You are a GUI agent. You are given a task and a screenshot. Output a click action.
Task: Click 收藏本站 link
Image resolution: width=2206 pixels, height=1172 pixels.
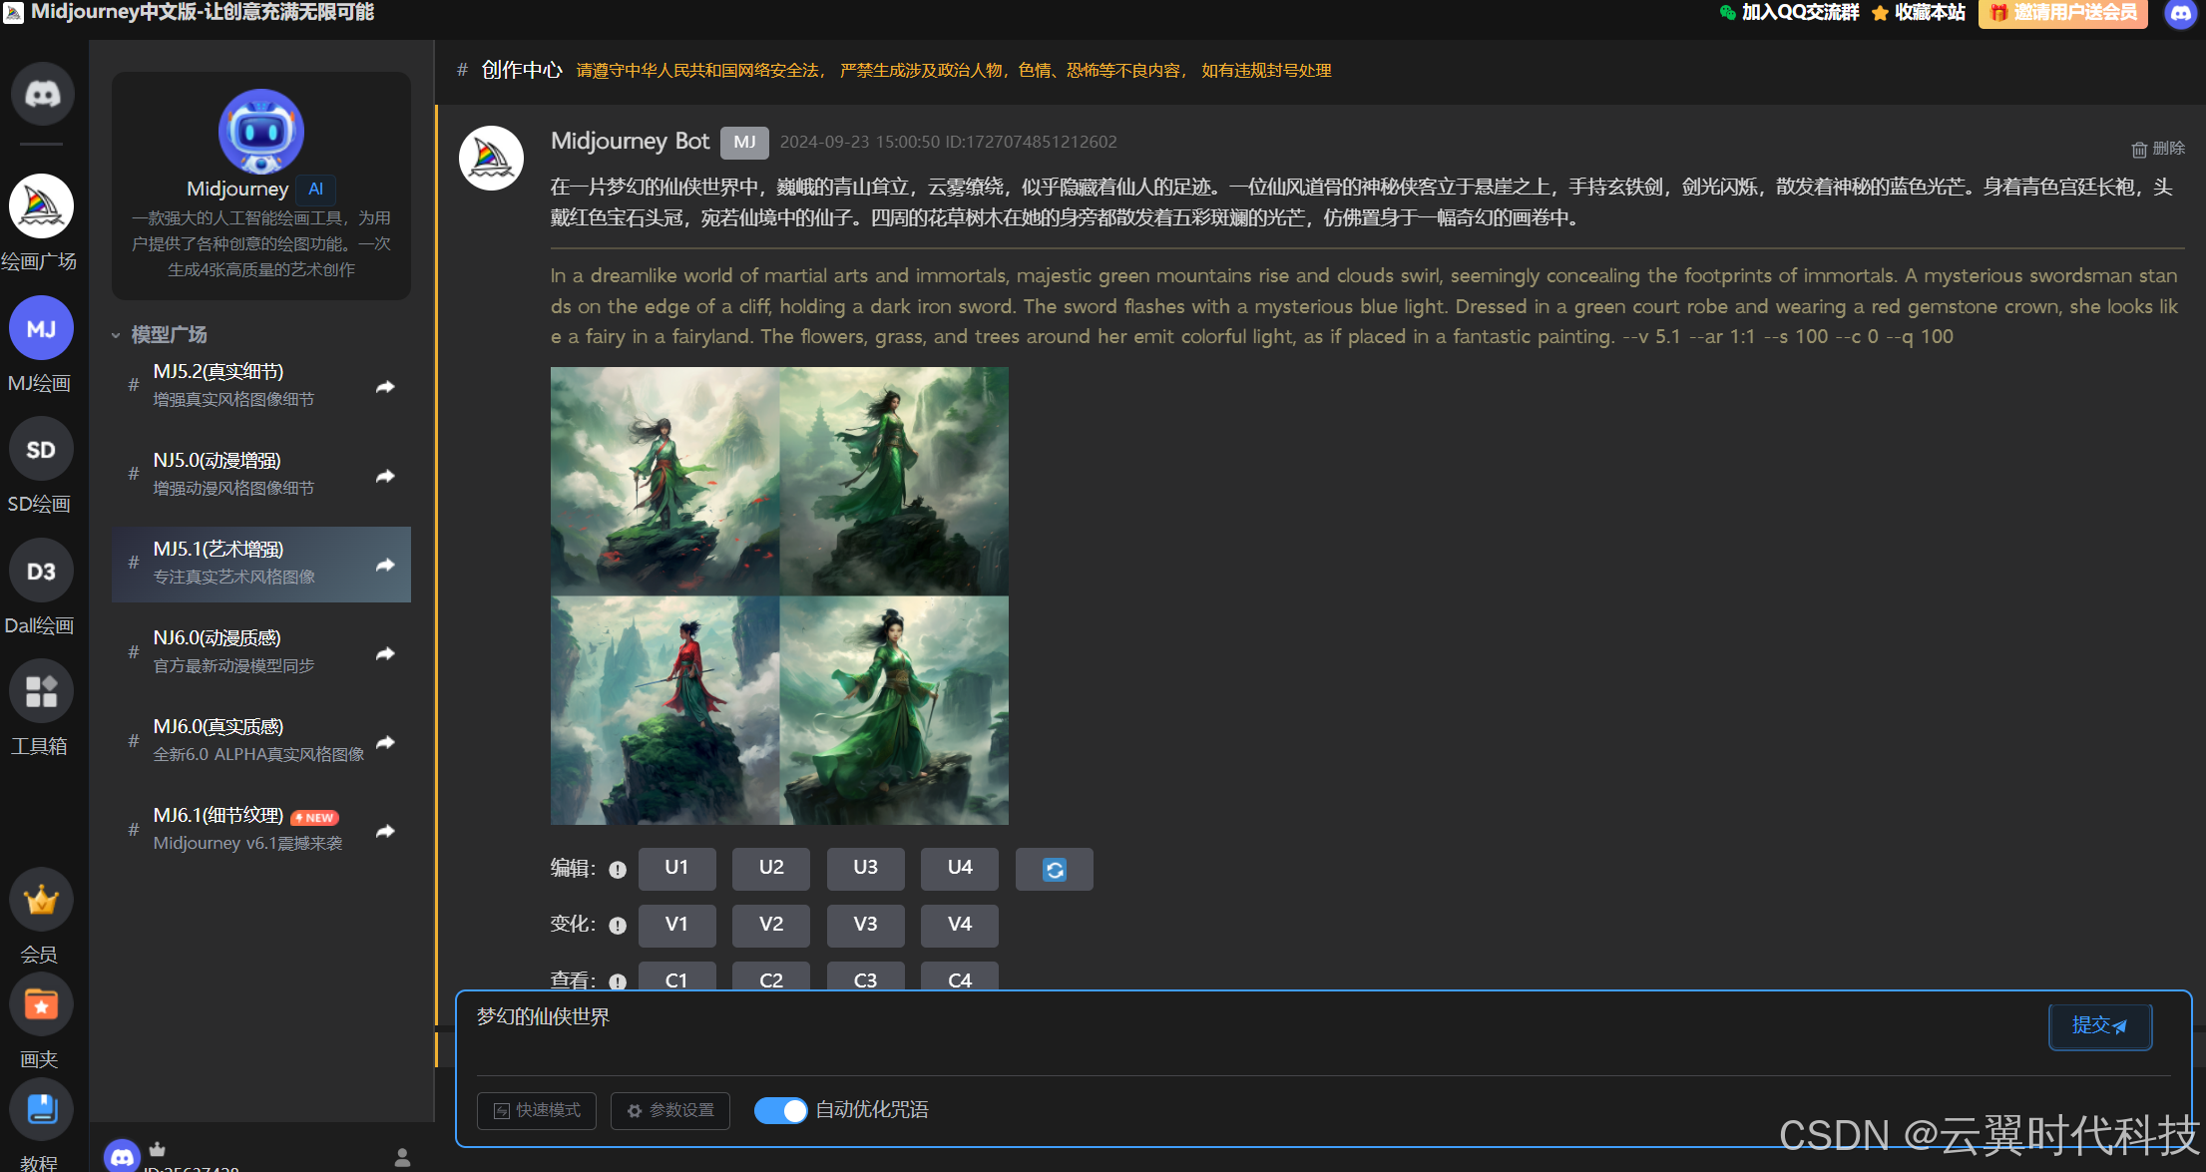click(x=1919, y=12)
